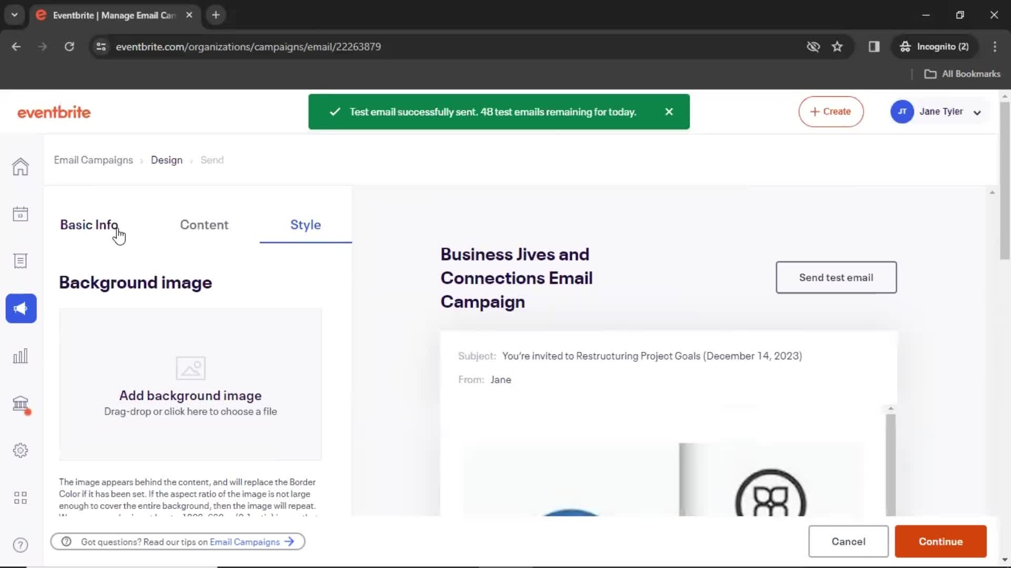Go to the Eventbrite logo home
The width and height of the screenshot is (1011, 568).
pyautogui.click(x=54, y=112)
